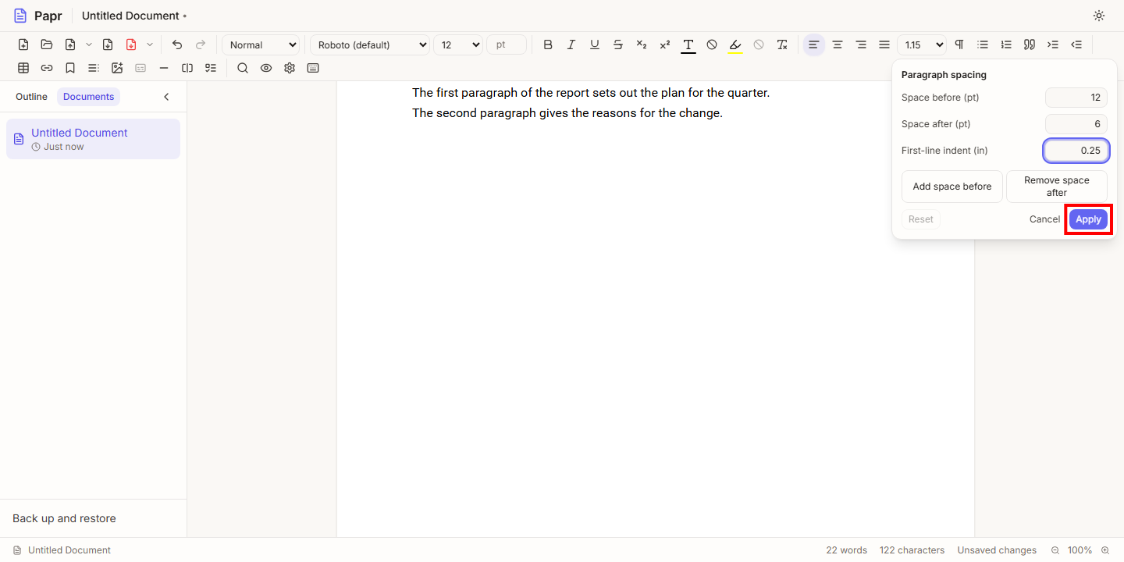Remove text color with the circle-slash icon
The image size is (1124, 562).
[712, 44]
